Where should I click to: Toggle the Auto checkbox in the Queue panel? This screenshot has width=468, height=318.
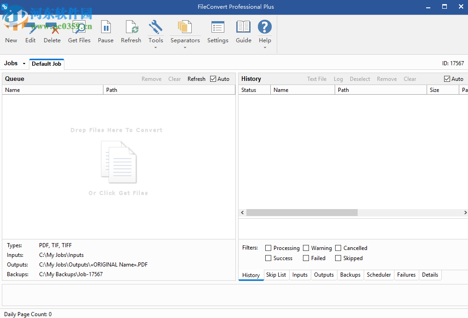click(x=213, y=79)
